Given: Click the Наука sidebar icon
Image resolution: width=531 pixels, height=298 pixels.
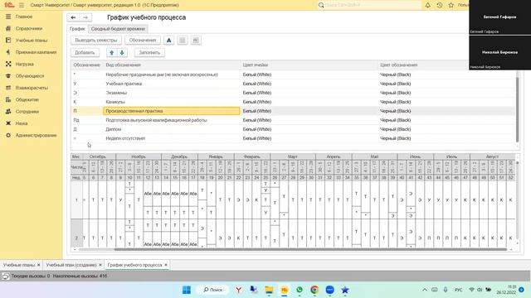Looking at the screenshot, I should 8,123.
